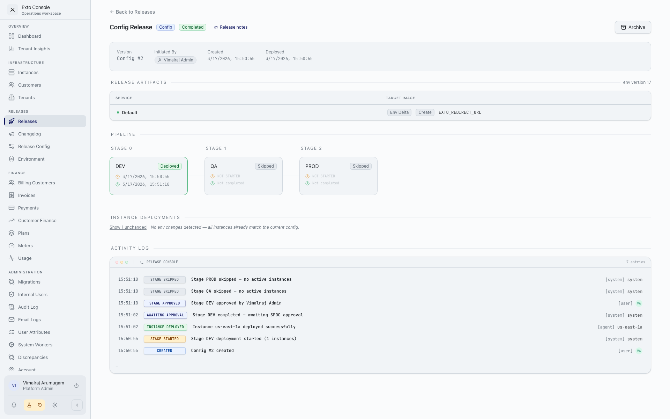Select the Default service row
Screen dimensions: 670x419
pyautogui.click(x=380, y=112)
